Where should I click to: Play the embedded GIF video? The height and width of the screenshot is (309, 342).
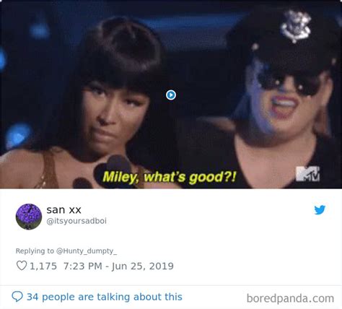(x=171, y=95)
